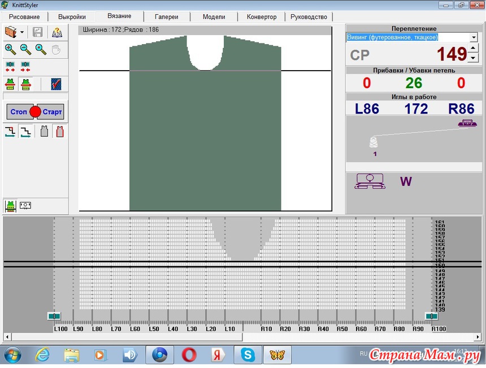This screenshot has width=486, height=368.
Task: Increase the CP row counter with up arrow
Action: (473, 49)
